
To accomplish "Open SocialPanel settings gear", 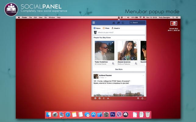I will point(138,98).
